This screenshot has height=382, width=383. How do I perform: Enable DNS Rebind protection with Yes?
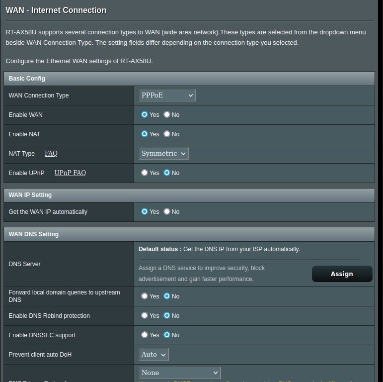(x=145, y=315)
